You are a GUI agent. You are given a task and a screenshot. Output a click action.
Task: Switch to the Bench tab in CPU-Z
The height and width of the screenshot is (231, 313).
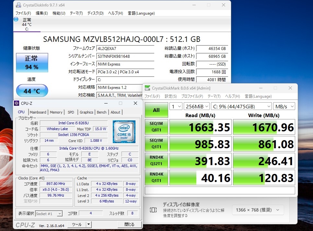click(102, 112)
